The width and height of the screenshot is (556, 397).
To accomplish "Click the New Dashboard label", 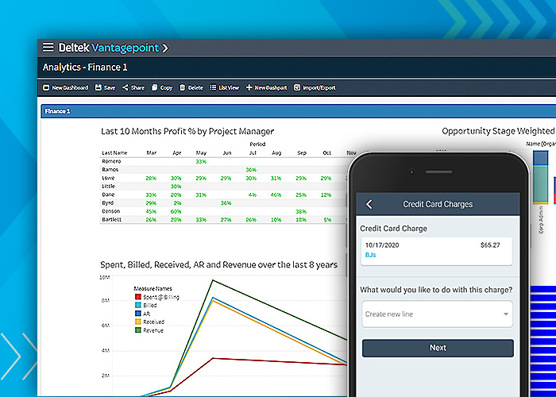I will [70, 88].
